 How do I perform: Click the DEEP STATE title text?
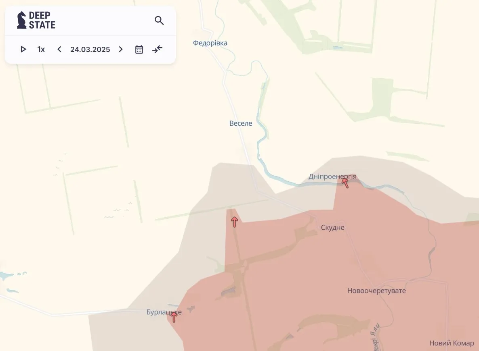click(42, 20)
